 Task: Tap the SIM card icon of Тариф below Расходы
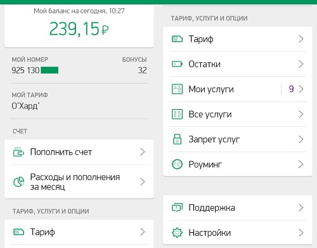(18, 232)
